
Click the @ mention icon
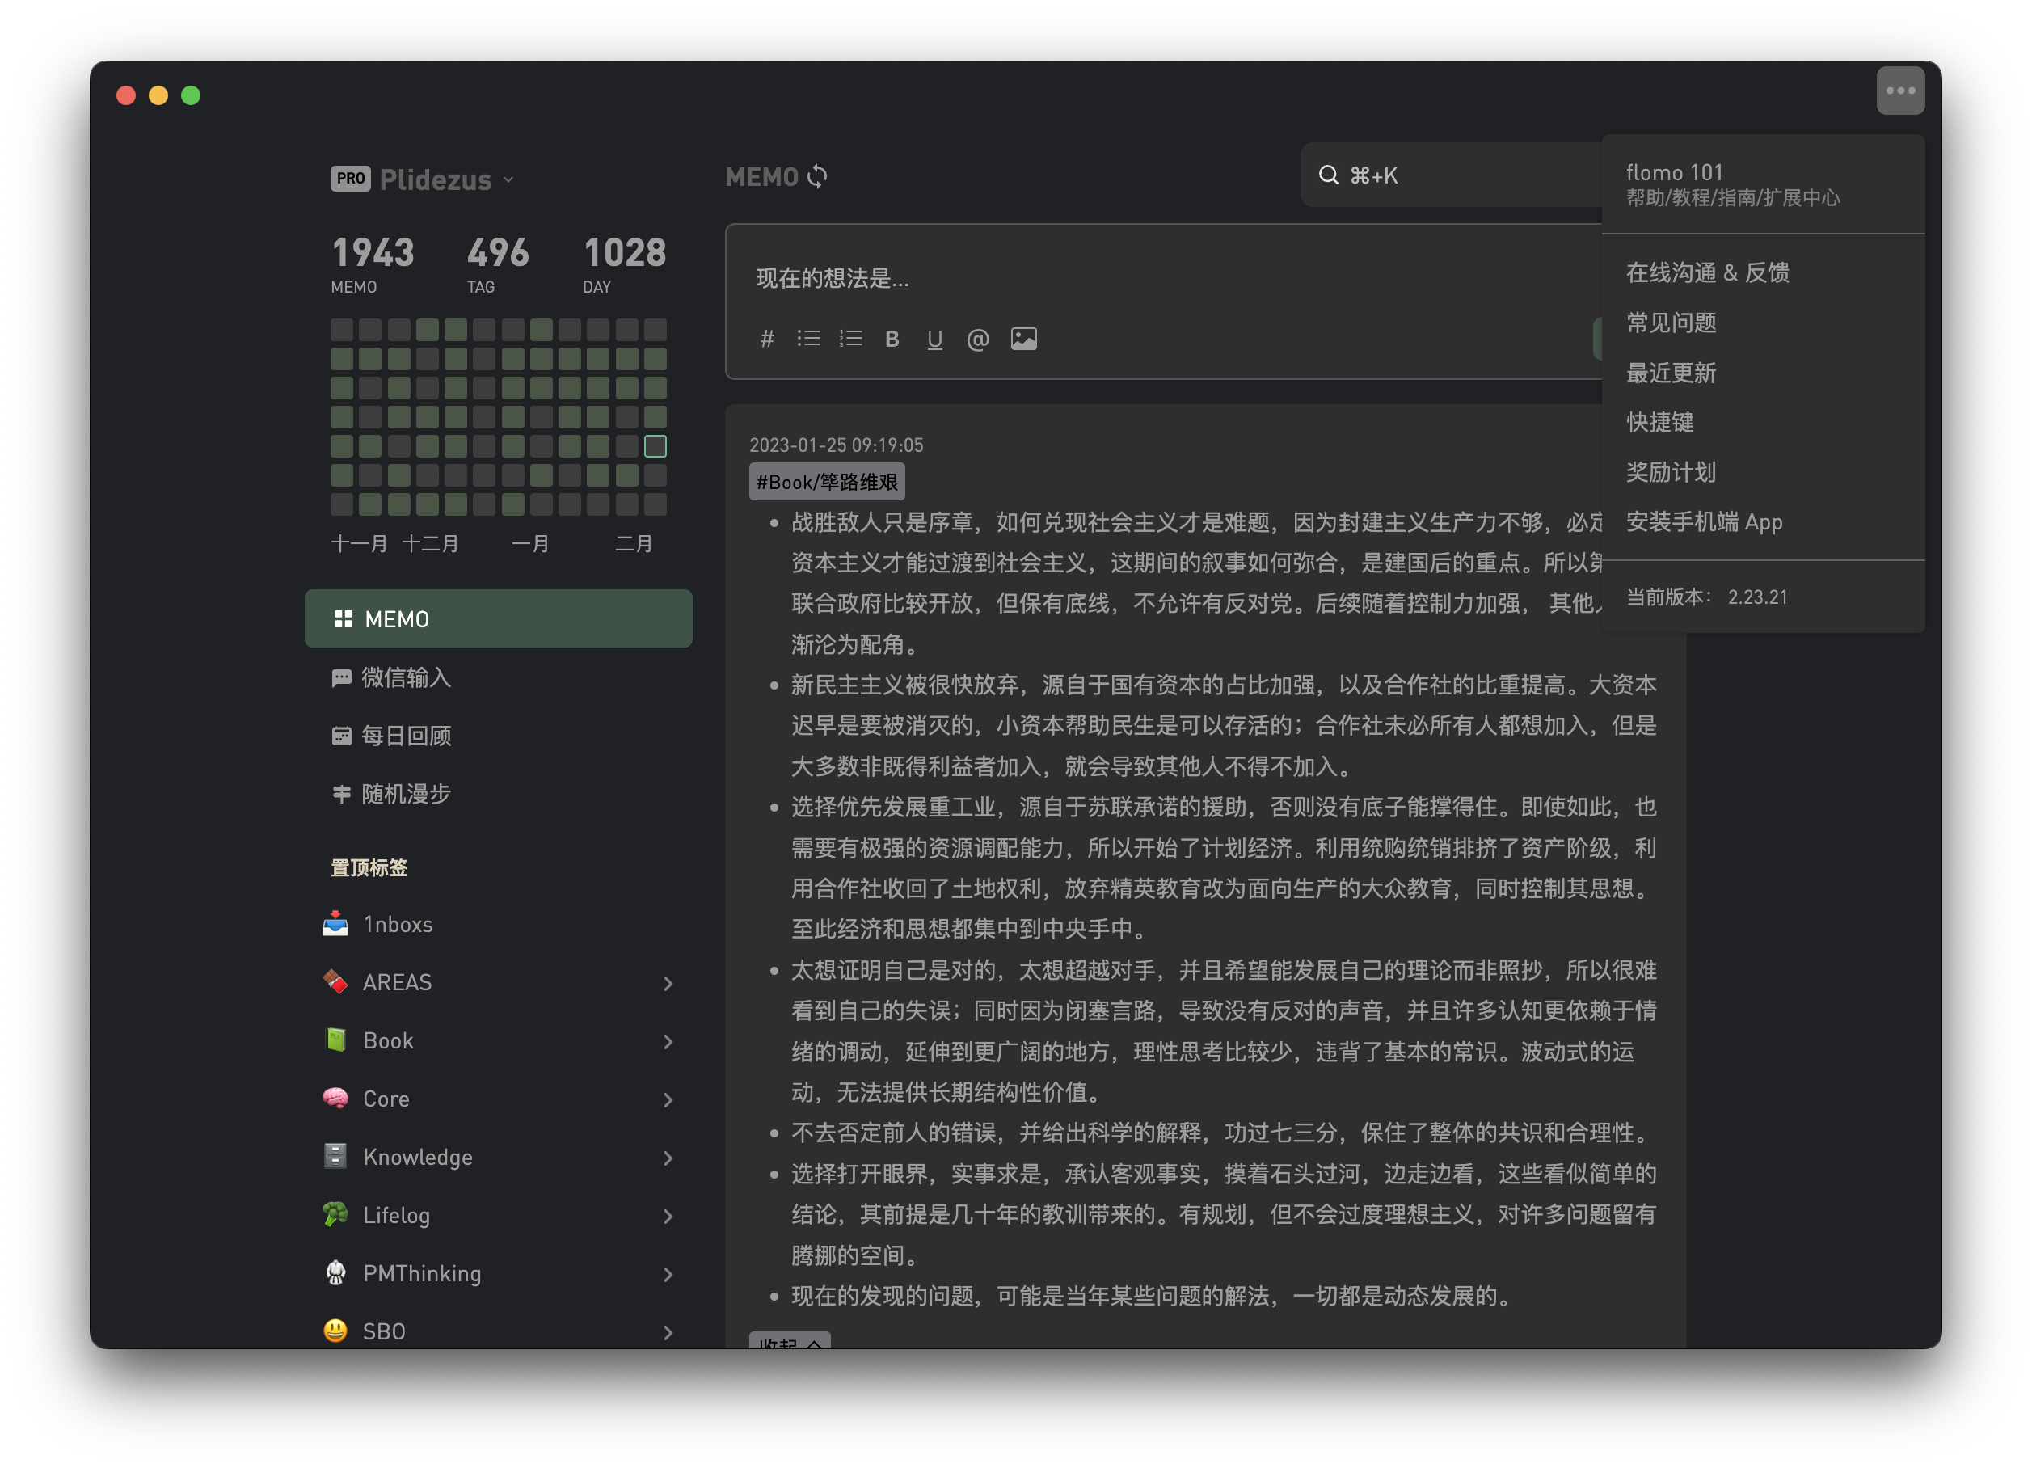[x=977, y=339]
